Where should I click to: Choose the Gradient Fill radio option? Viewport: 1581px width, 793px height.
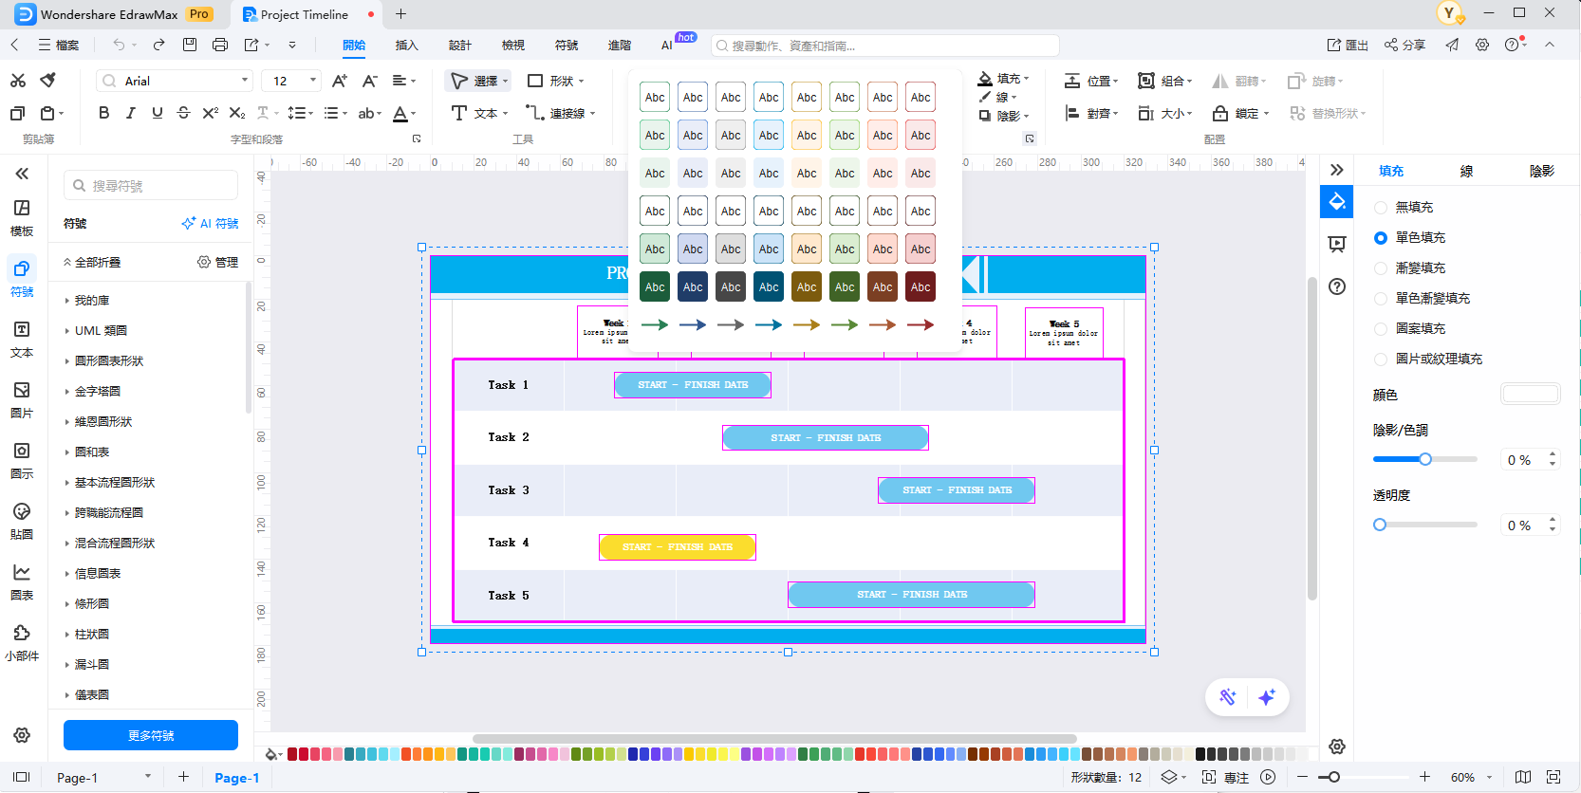[1381, 268]
